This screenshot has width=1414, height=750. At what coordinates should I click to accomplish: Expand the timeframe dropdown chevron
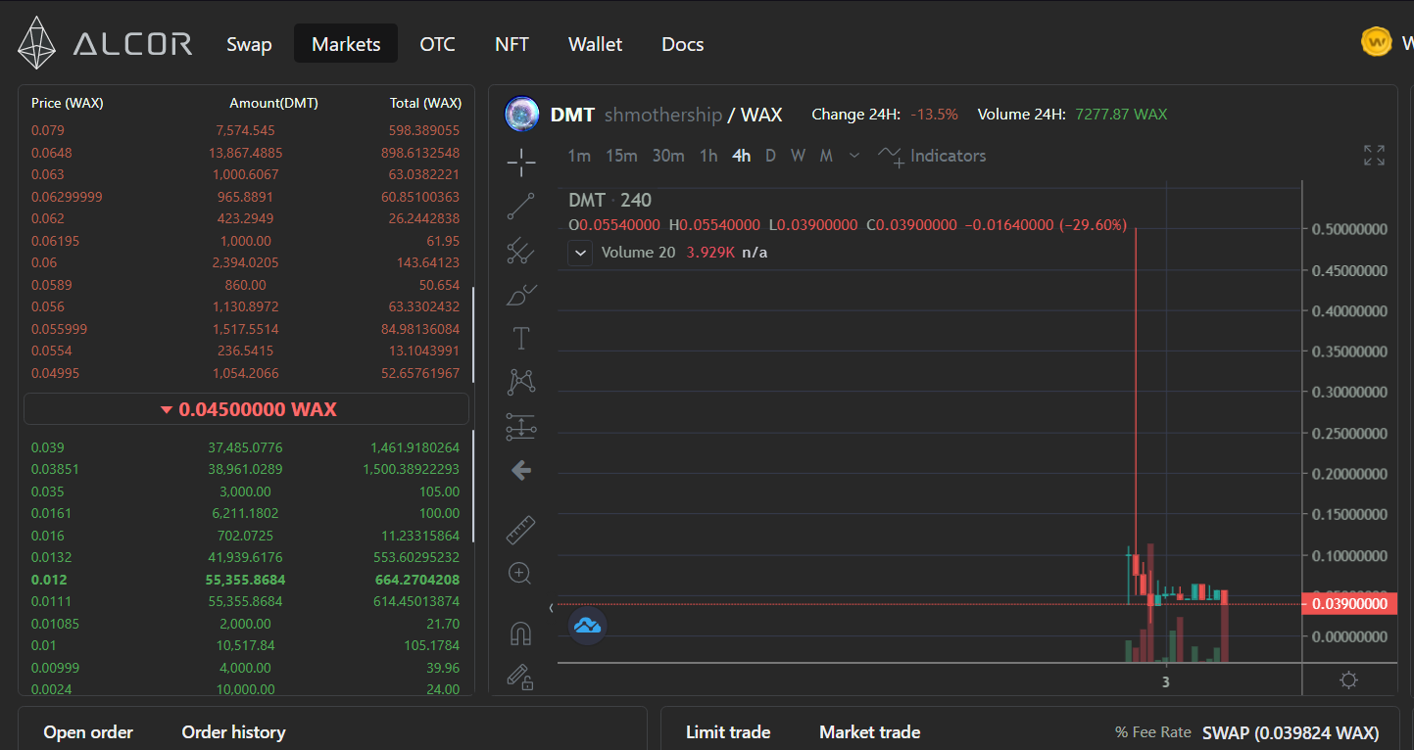(854, 156)
